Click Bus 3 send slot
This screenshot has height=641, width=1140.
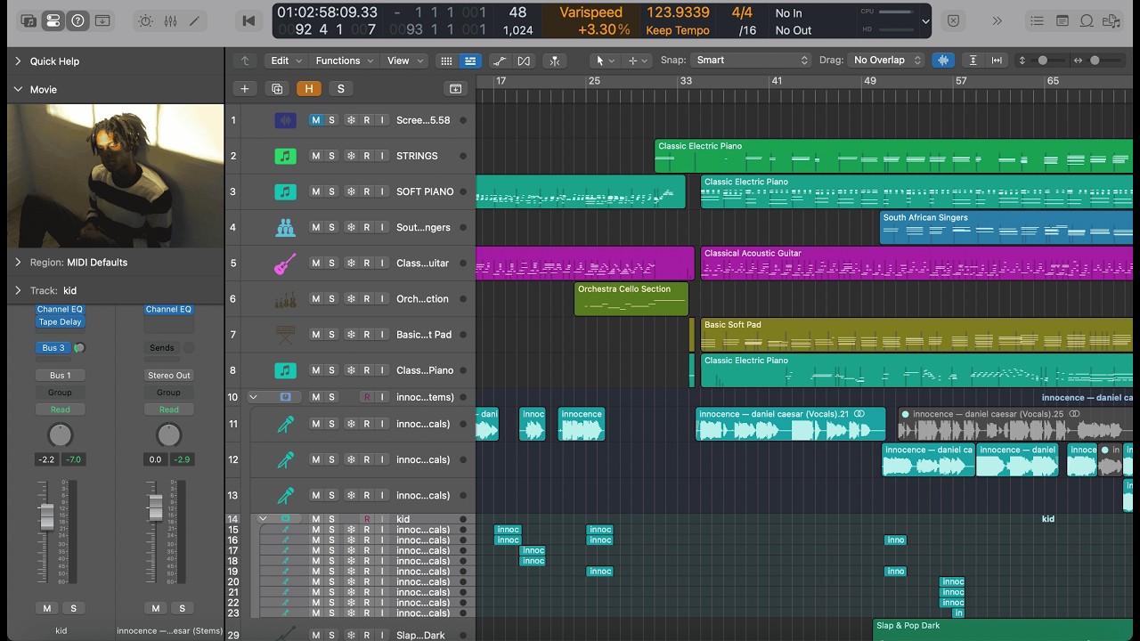(53, 348)
